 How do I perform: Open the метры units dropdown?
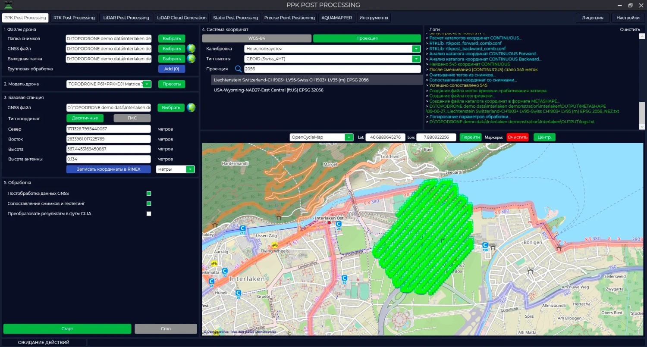pos(190,169)
